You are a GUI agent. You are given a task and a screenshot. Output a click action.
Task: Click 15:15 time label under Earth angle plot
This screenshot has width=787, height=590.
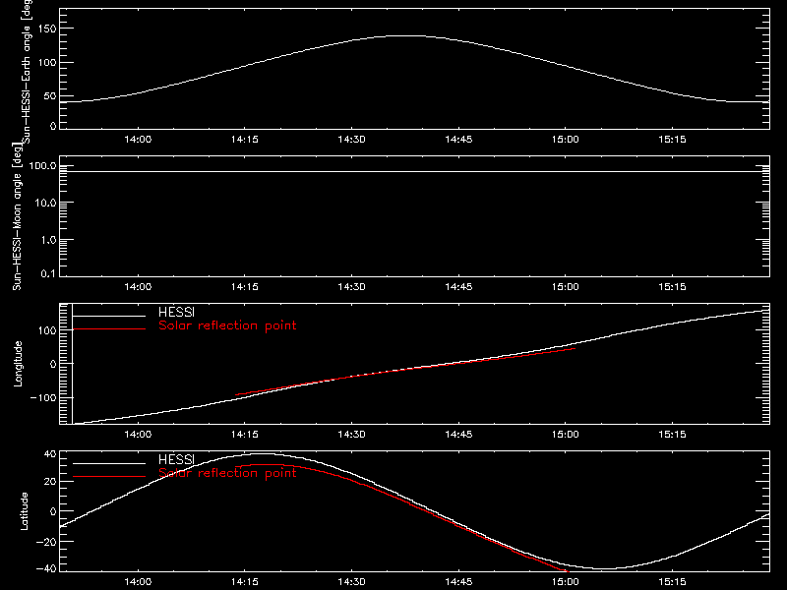[x=672, y=140]
